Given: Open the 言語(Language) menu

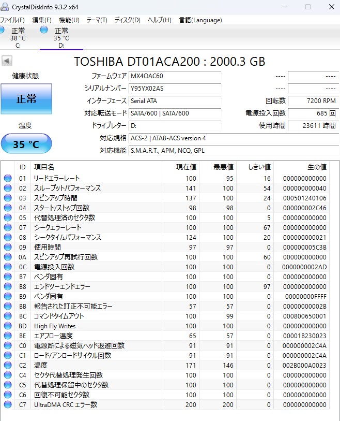Looking at the screenshot, I should 200,20.
